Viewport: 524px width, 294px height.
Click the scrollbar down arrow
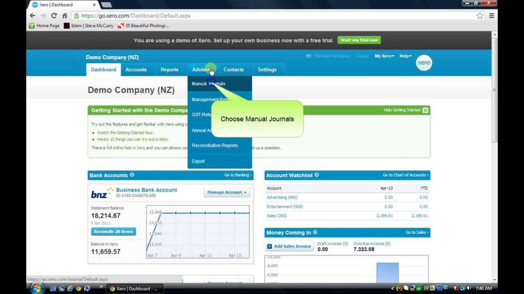495,280
